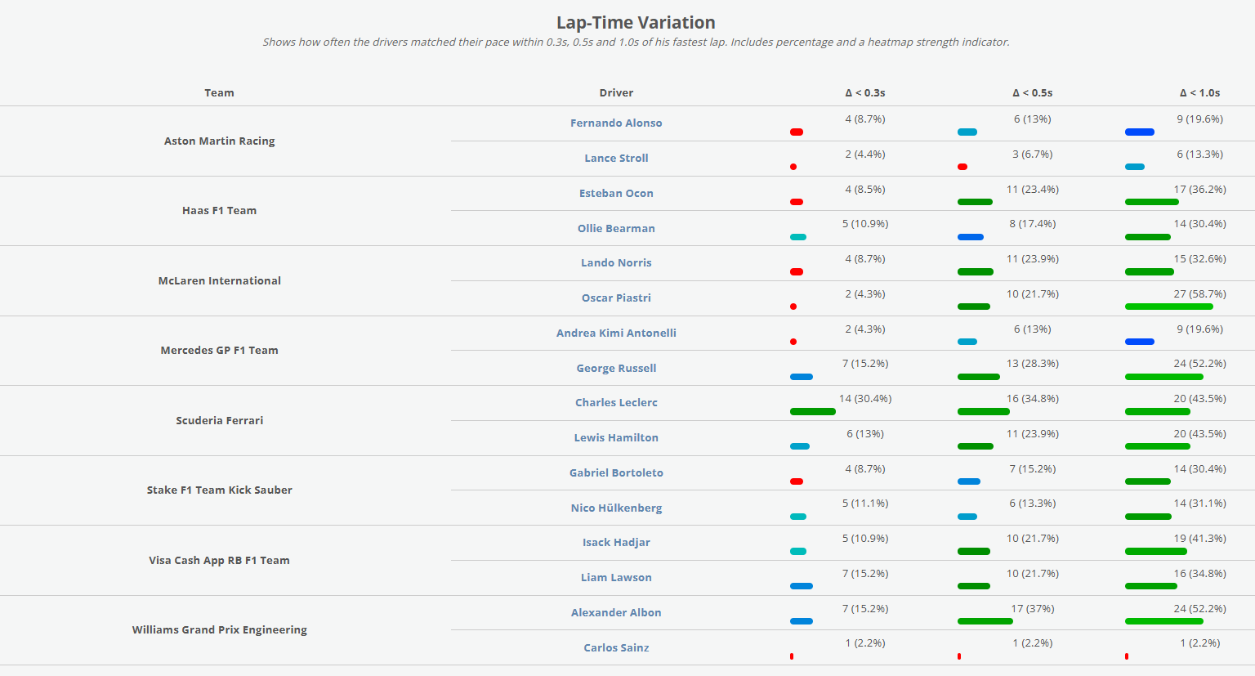This screenshot has height=676, width=1255.
Task: Click Sainz's tiny red Δ < 1.0s marker
Action: [x=1127, y=656]
